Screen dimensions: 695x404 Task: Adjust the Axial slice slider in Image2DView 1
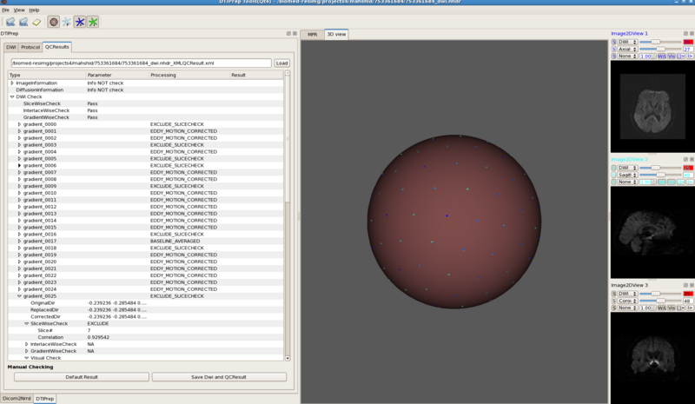(x=660, y=49)
